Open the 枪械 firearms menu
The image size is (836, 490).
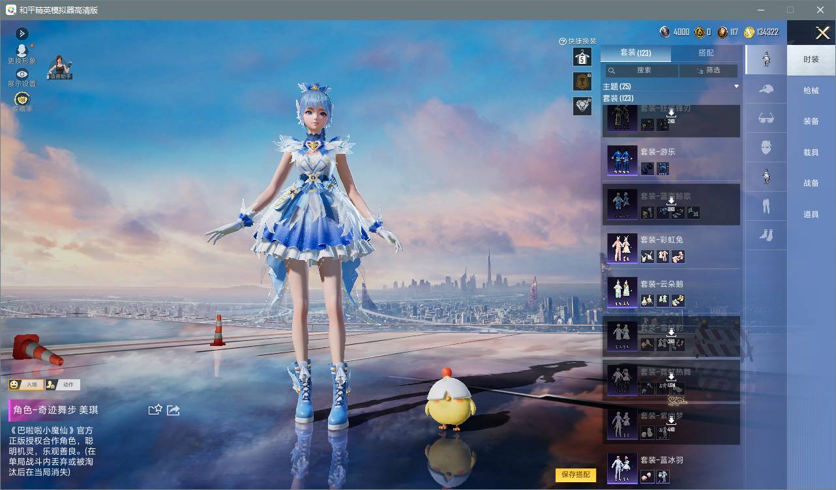point(811,91)
